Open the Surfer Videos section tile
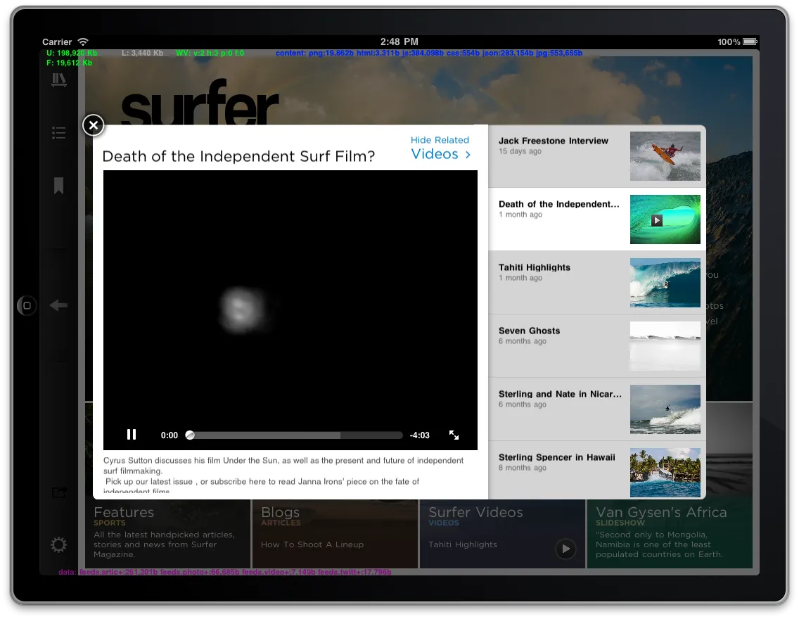Viewport: 799px width, 619px height. tap(502, 533)
